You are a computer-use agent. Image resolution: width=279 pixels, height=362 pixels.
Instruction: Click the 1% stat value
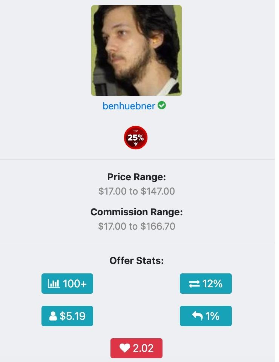[x=213, y=316]
